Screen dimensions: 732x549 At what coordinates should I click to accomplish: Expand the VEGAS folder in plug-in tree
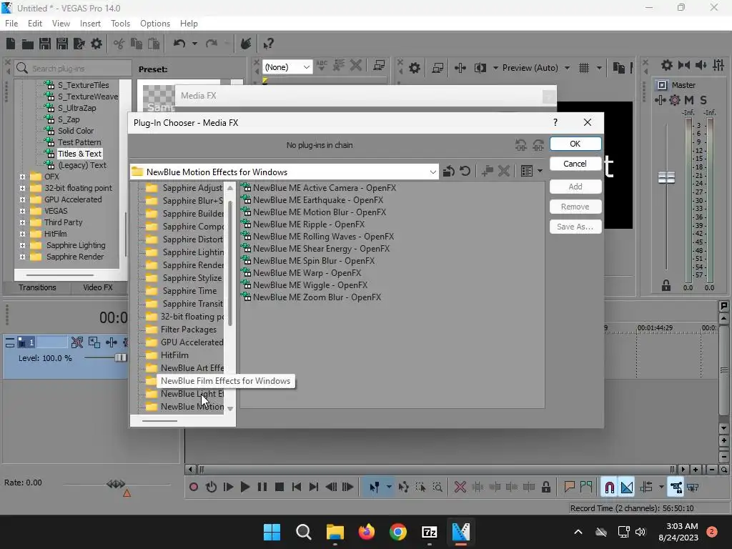tap(22, 211)
